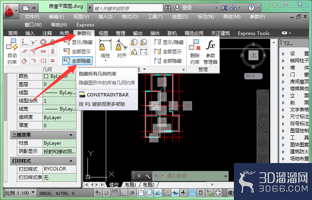
Task: Toggle Ortho Mode in status bar
Action: coord(123,193)
